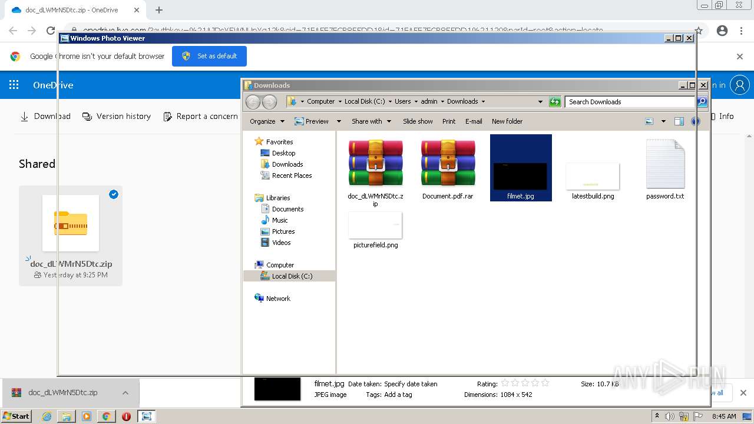Viewport: 754px width, 424px height.
Task: Open the view options dropdown arrow
Action: click(663, 121)
